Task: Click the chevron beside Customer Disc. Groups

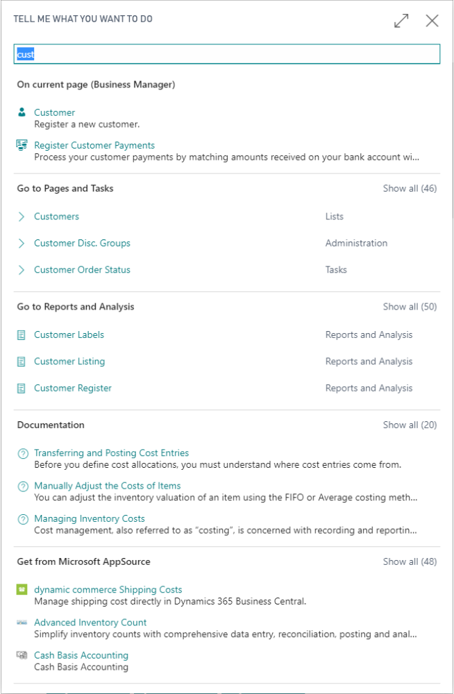Action: click(x=22, y=243)
